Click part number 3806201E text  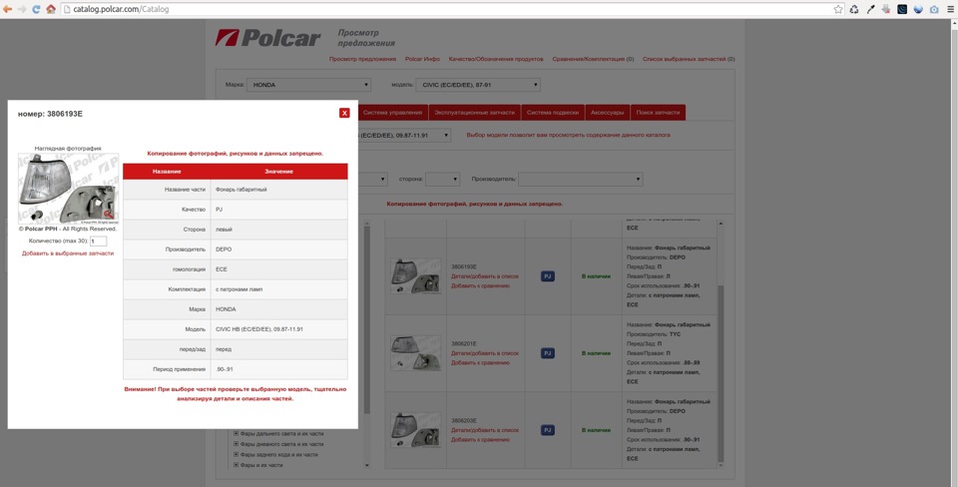click(464, 343)
